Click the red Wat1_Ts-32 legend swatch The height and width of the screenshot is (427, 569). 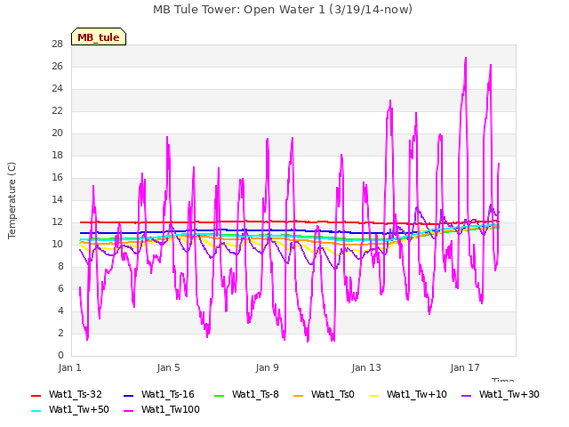pos(36,395)
